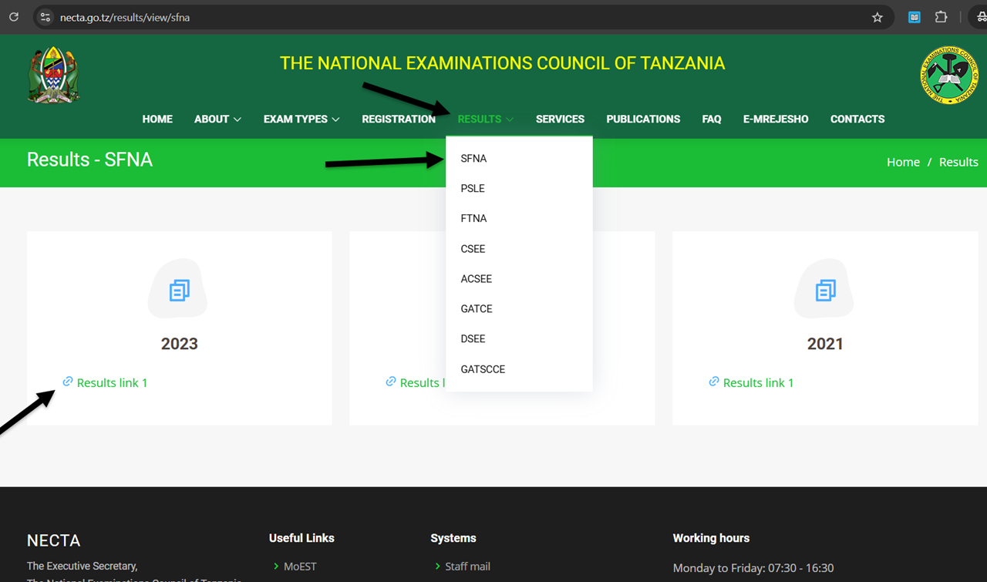Click the Working hours footer heading
Screen dimensions: 987x582
[x=711, y=538]
